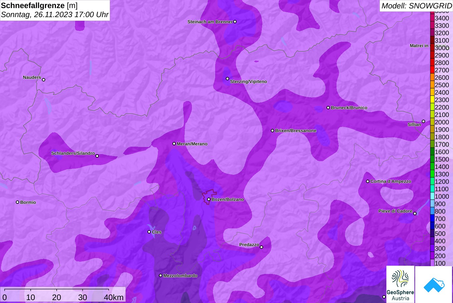The image size is (453, 303).
Task: Click the Meran/Merano location dot
Action: point(174,144)
